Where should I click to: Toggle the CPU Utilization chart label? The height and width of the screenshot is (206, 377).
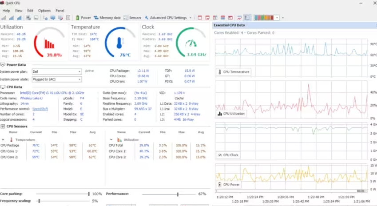[233, 114]
